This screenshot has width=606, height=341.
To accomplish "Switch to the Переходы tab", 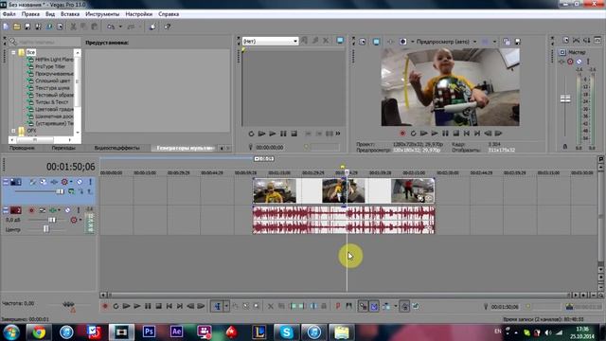I will (63, 148).
